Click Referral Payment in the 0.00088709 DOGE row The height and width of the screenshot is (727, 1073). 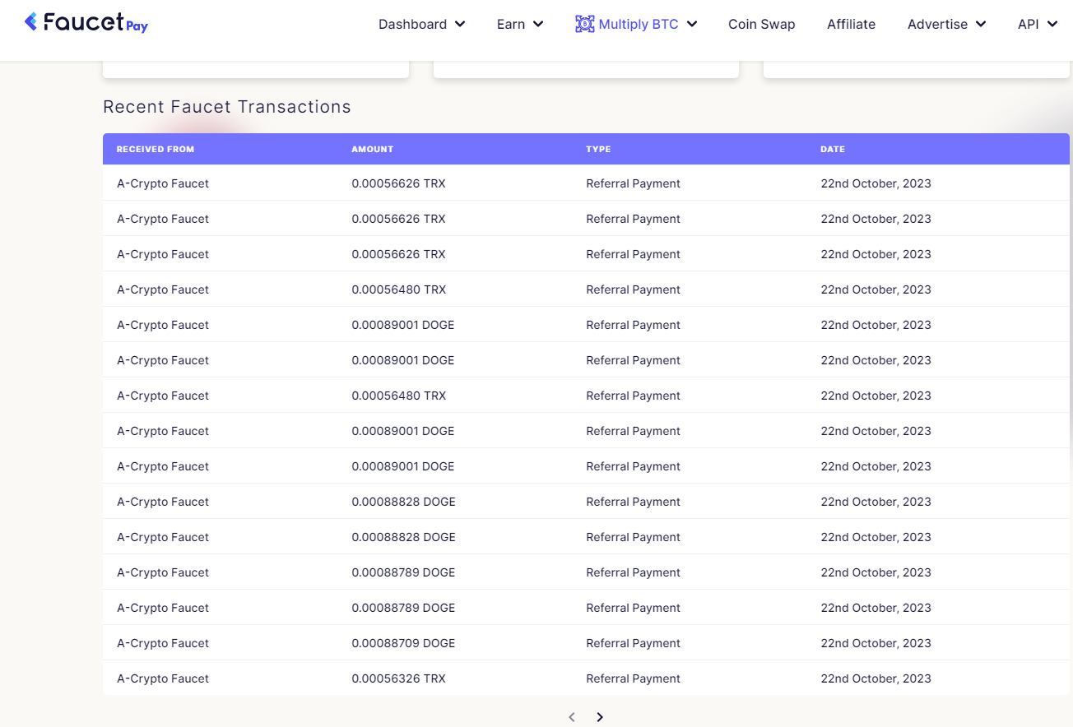tap(633, 643)
